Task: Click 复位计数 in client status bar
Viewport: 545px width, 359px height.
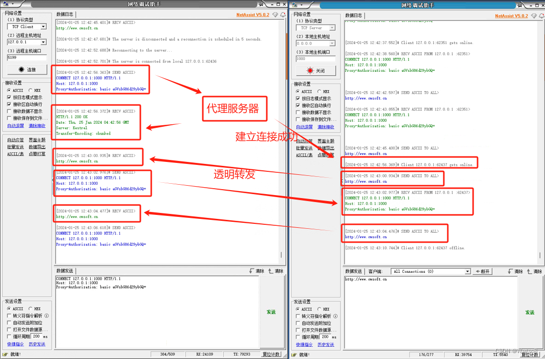Action: 271,355
